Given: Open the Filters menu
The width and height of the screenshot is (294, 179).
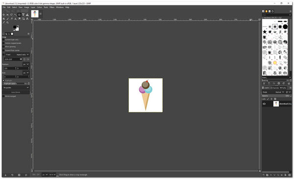Looking at the screenshot, I should [52, 7].
